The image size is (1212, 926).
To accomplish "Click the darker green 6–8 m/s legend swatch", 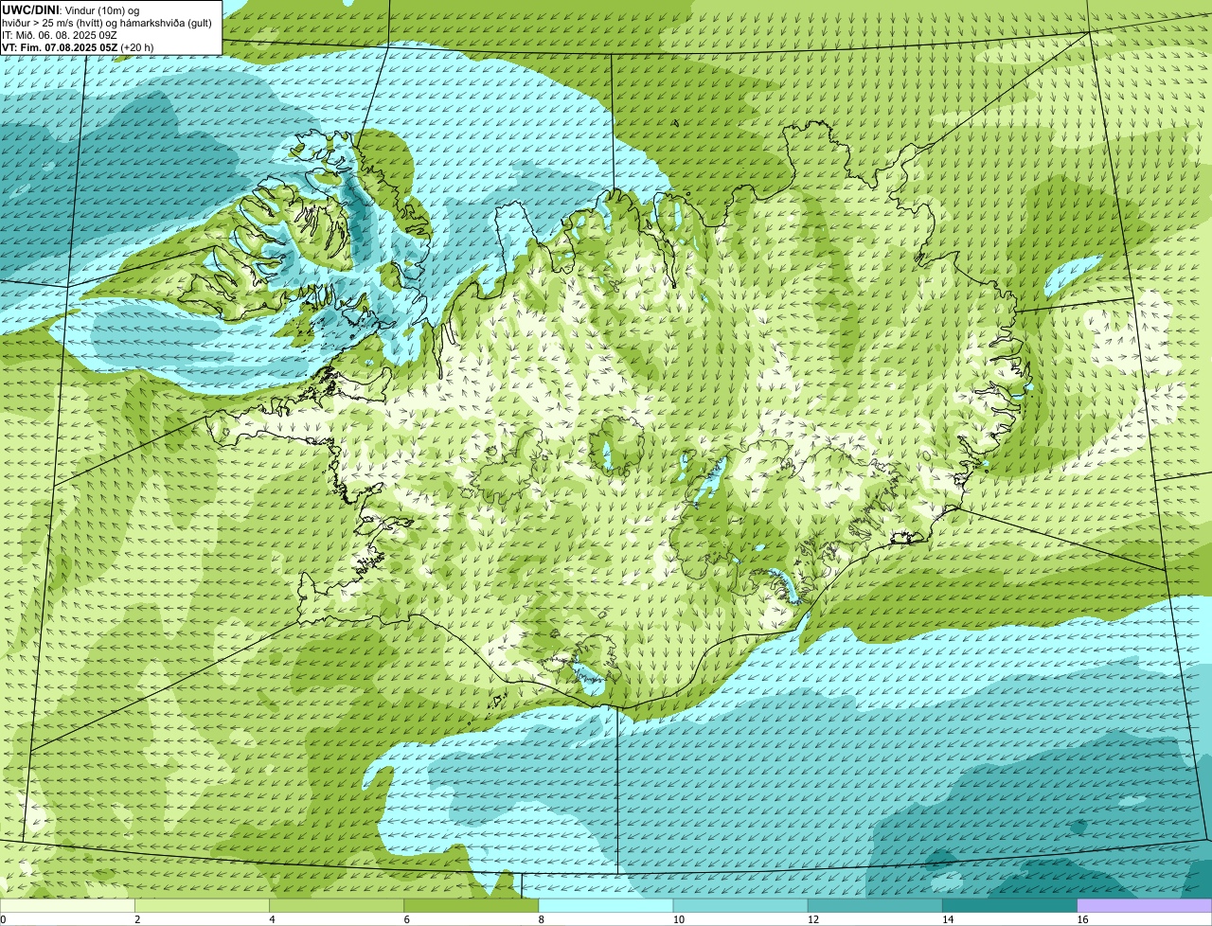I will 472,906.
